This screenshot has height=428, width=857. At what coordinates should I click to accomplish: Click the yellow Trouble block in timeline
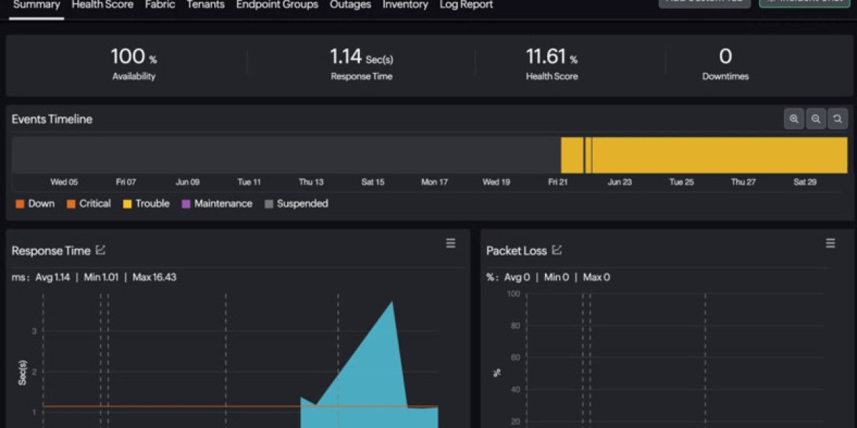714,155
